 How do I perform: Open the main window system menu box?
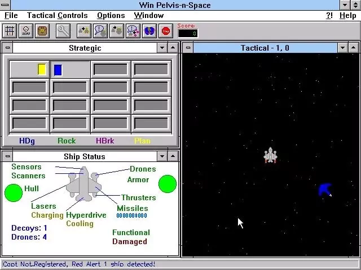[5, 5]
